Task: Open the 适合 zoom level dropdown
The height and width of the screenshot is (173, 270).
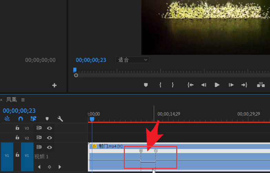Action: (132, 60)
